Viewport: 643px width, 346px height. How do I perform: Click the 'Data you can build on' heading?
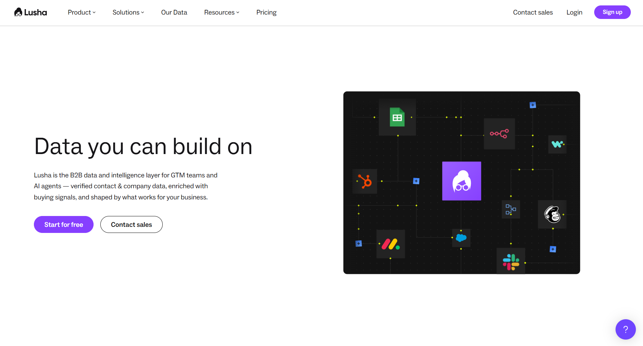tap(143, 147)
